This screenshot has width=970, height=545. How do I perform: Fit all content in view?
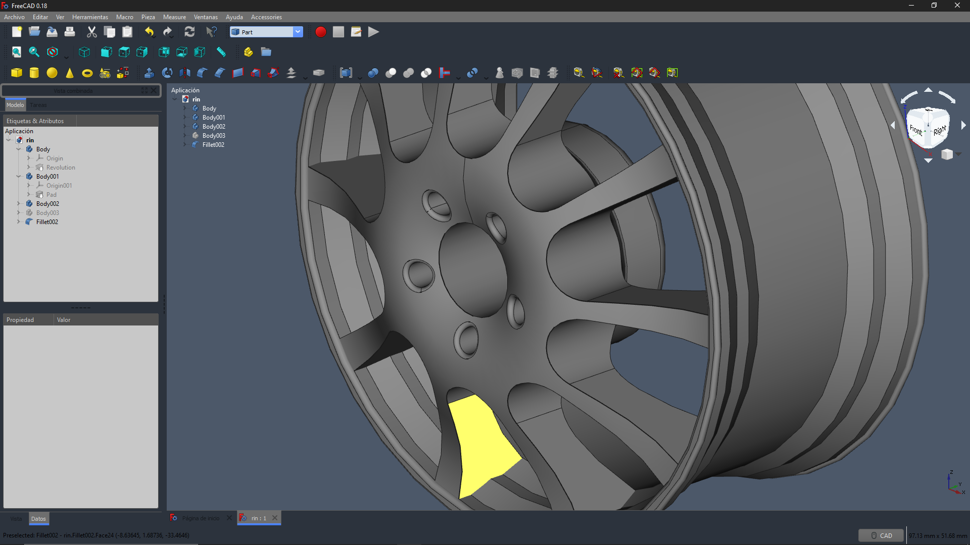click(x=17, y=52)
